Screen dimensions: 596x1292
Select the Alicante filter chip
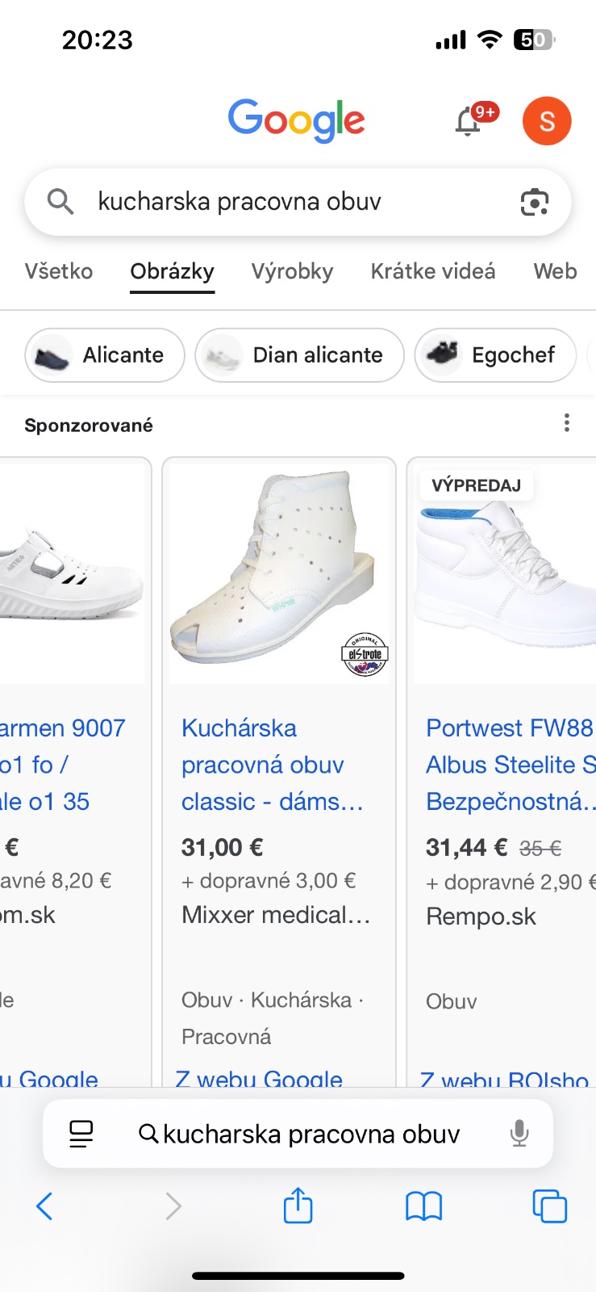pyautogui.click(x=105, y=355)
